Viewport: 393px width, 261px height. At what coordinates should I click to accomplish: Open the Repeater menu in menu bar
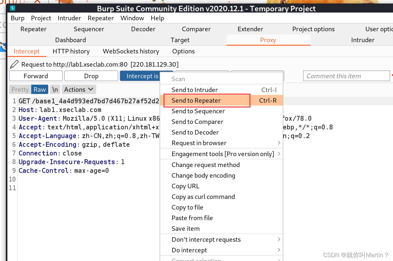(x=101, y=18)
